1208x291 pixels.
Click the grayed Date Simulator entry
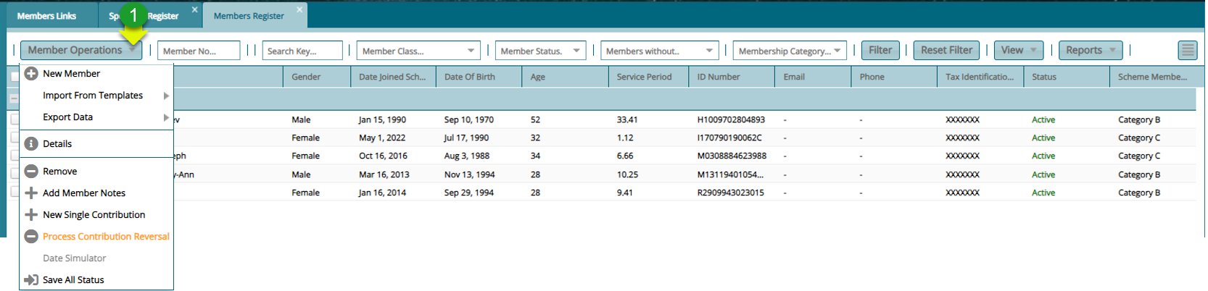click(x=74, y=258)
